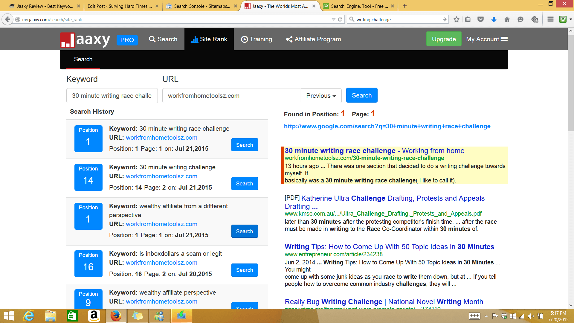This screenshot has height=323, width=574.
Task: Click the Affiliate Program share icon
Action: pyautogui.click(x=289, y=39)
